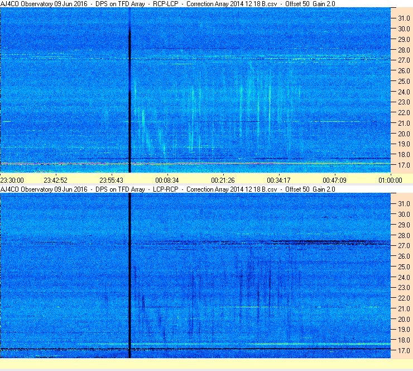Pick 22.0 frequency label on RCP-LCP plot
413x371 pixels.
coord(404,113)
